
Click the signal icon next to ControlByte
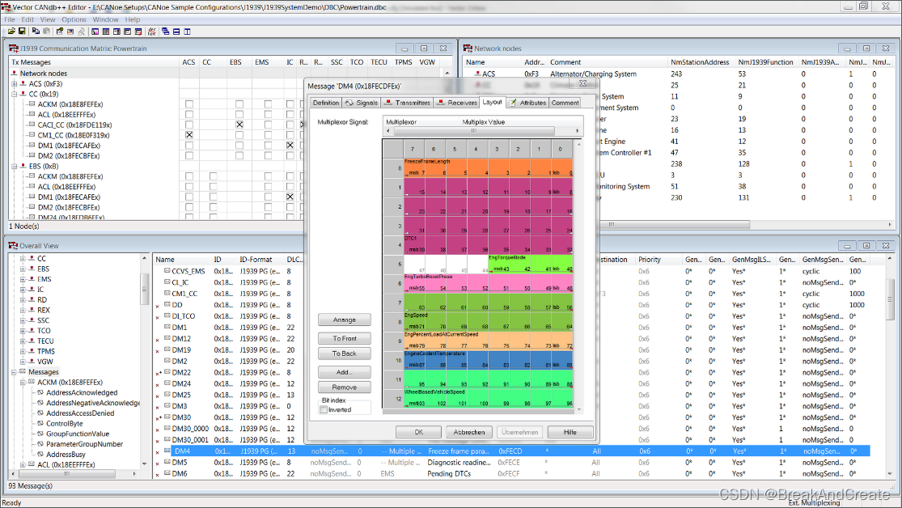(40, 423)
